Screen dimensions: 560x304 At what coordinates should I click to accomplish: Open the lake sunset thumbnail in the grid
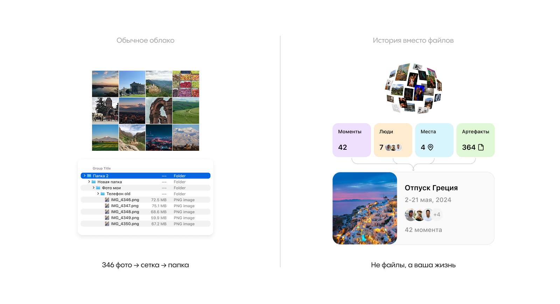click(x=105, y=84)
